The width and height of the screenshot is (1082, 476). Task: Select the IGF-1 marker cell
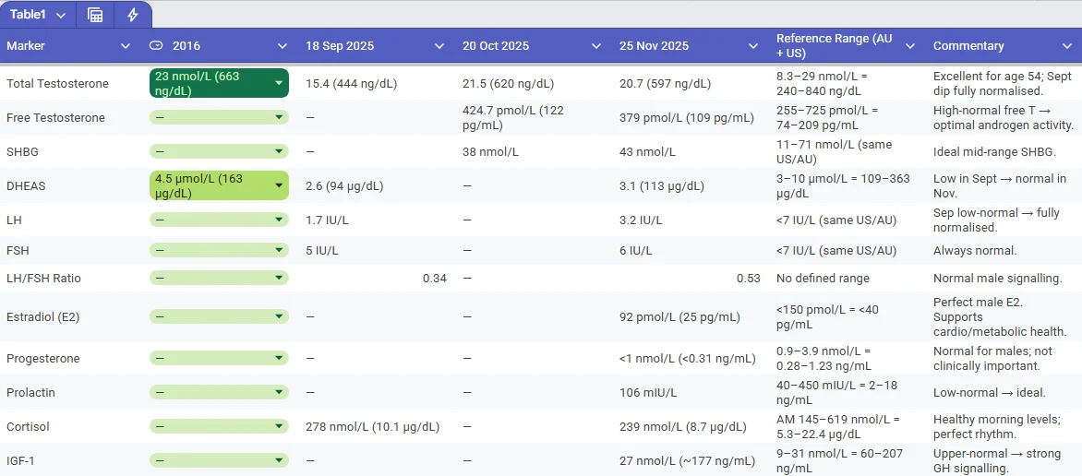click(21, 460)
